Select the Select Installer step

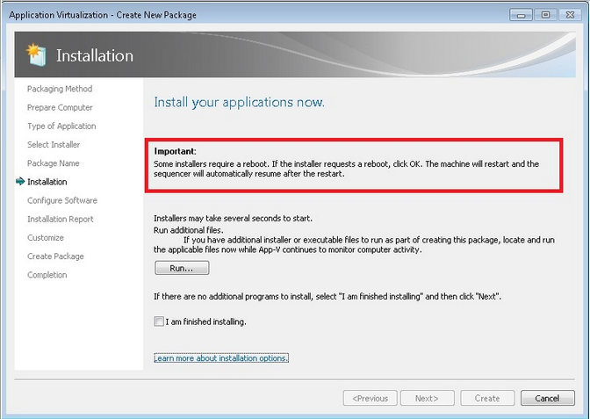click(54, 145)
